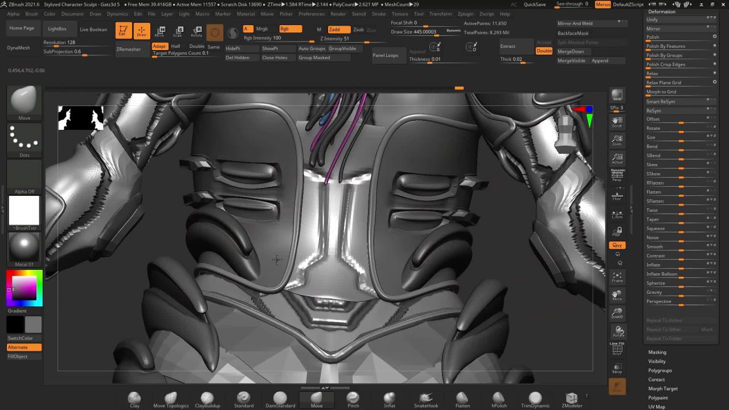Click the Rotate transform icon
This screenshot has height=410, width=729.
tap(197, 31)
